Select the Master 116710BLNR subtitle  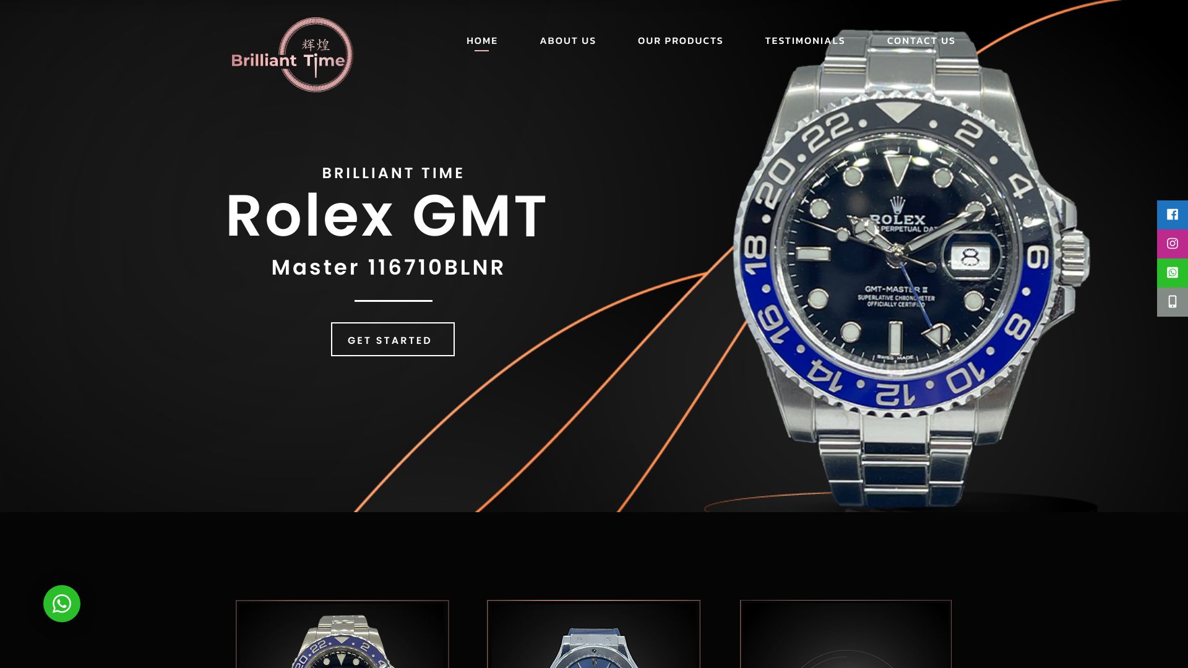[388, 268]
